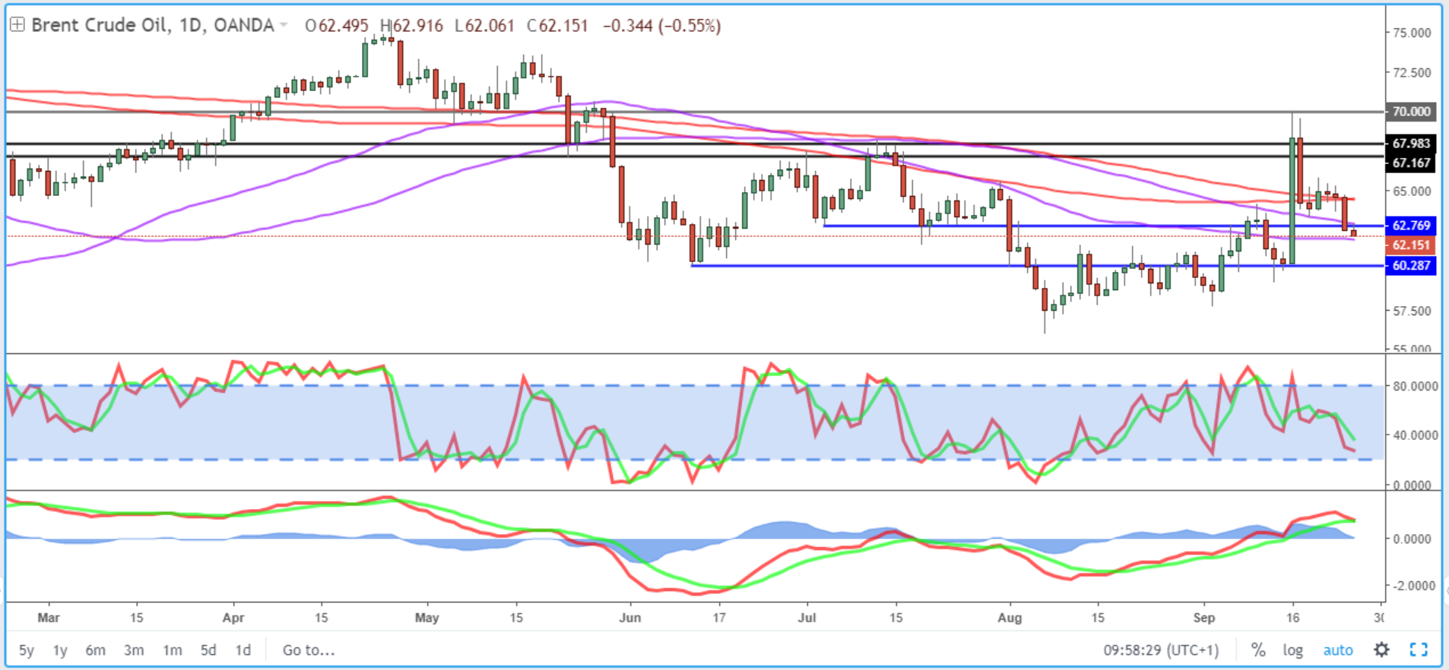The width and height of the screenshot is (1449, 670).
Task: Click the Sep label on time axis
Action: (x=1204, y=618)
